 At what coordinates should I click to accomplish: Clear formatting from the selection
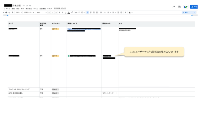click(125, 13)
